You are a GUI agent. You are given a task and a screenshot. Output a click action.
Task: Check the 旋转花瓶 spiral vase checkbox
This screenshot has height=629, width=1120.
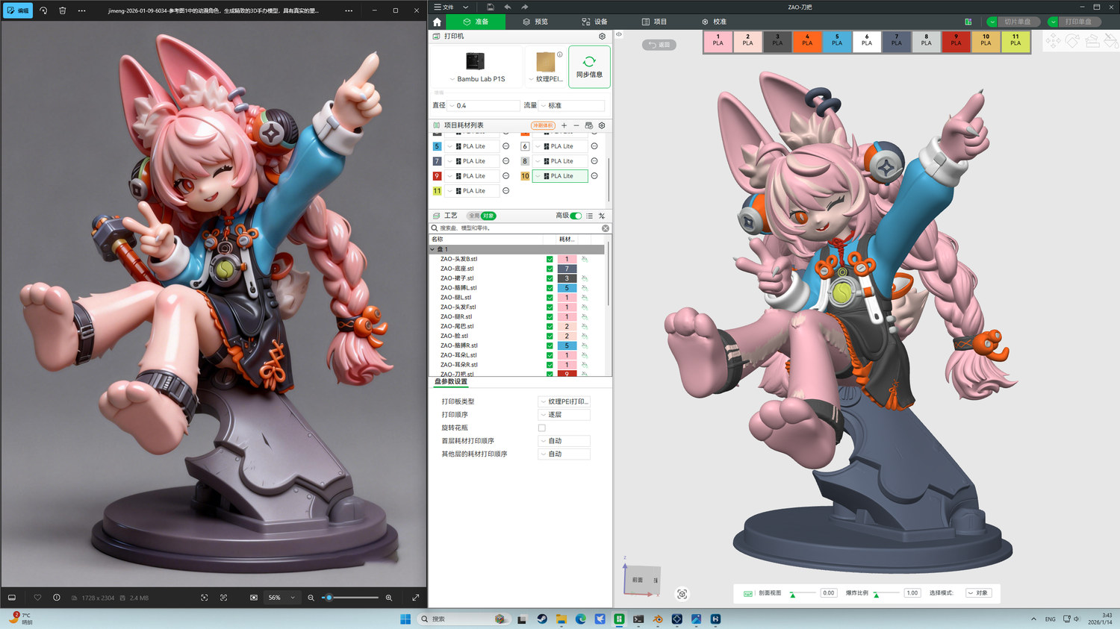tap(542, 428)
